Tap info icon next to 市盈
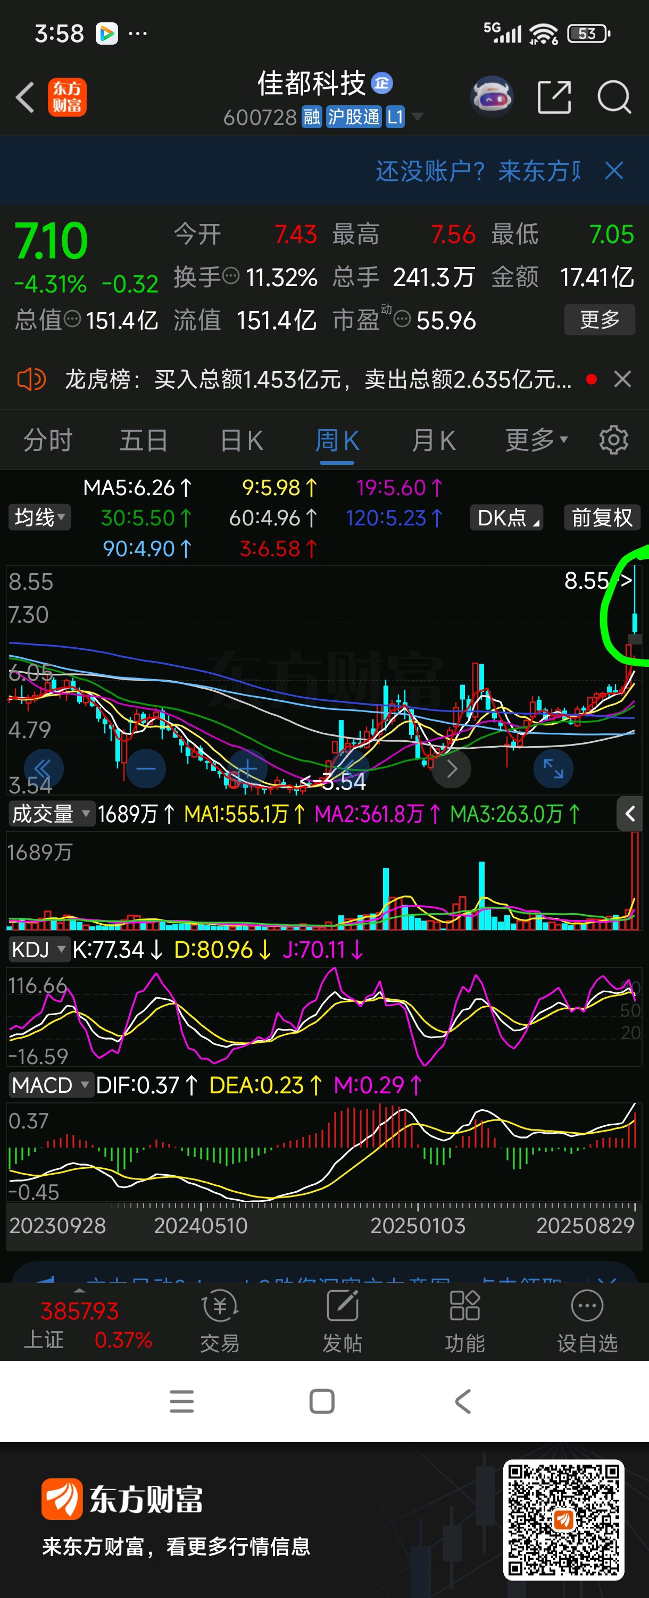Screen dimensions: 649x1598 click(x=402, y=320)
